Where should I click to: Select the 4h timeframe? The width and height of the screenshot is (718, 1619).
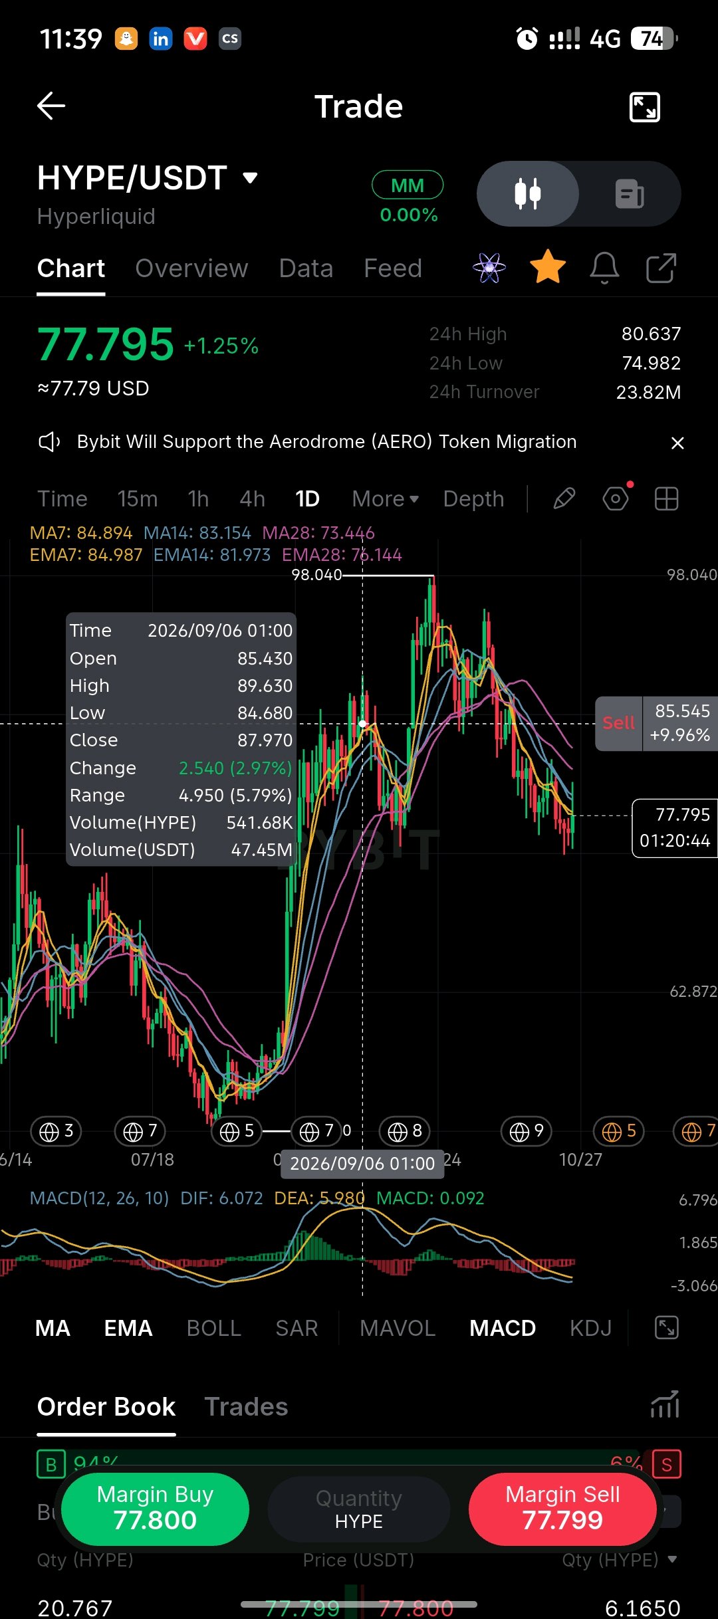coord(253,498)
